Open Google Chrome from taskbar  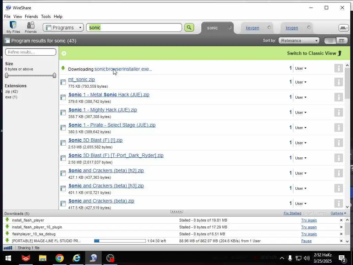59,258
